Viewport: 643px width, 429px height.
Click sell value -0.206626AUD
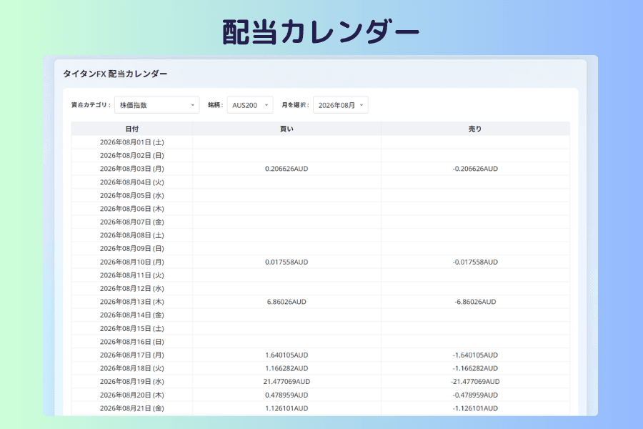[x=475, y=169]
